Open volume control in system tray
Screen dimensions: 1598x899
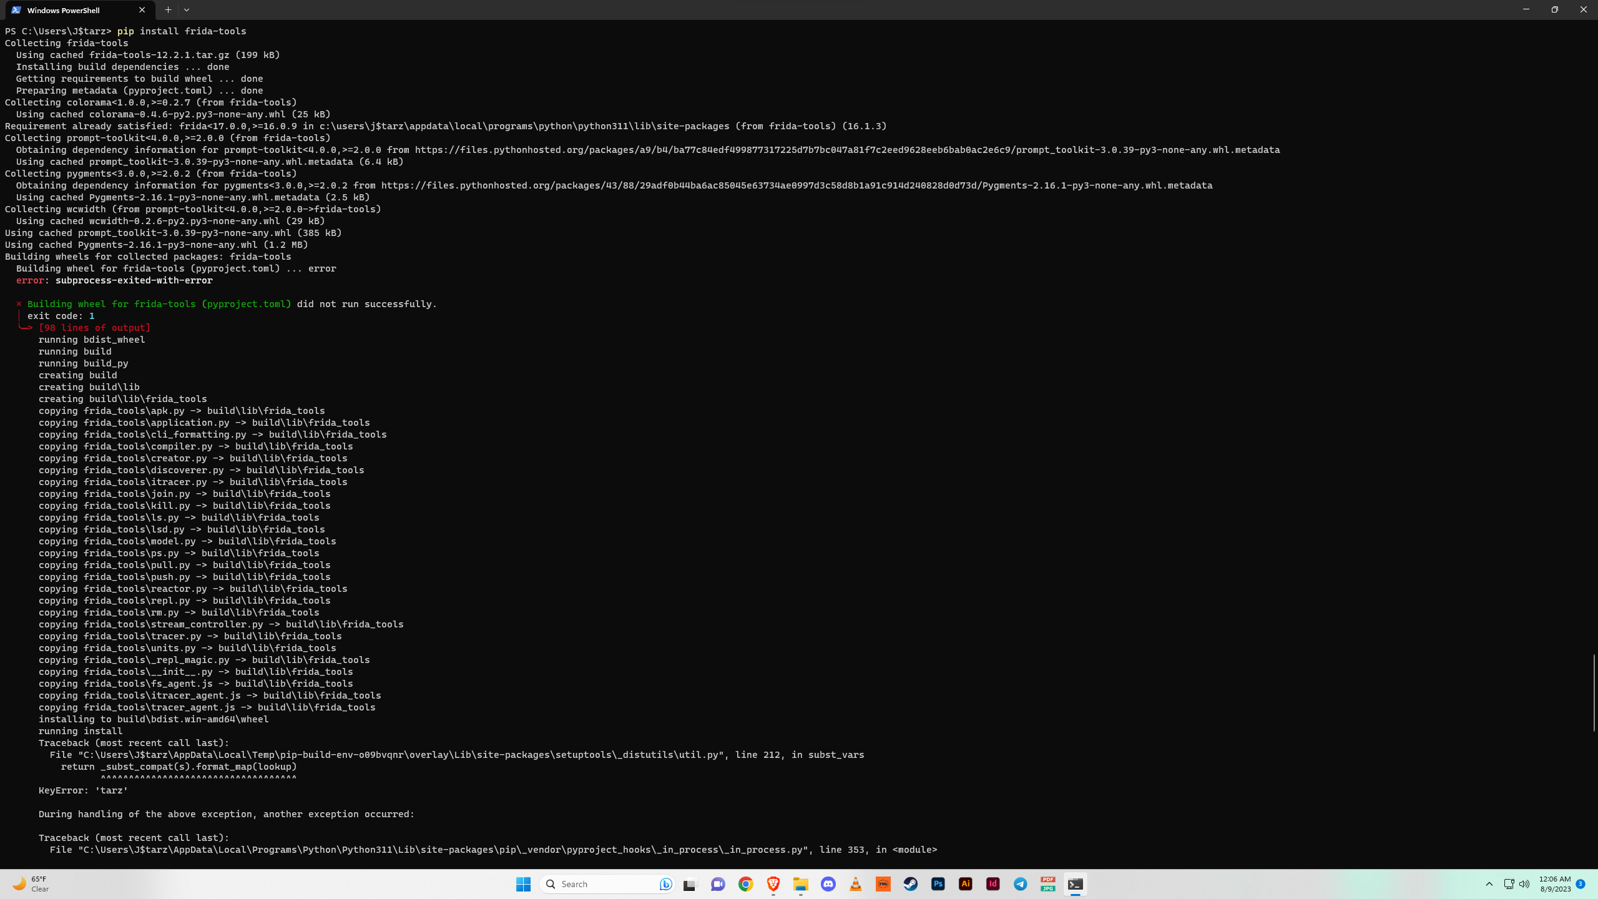tap(1524, 884)
